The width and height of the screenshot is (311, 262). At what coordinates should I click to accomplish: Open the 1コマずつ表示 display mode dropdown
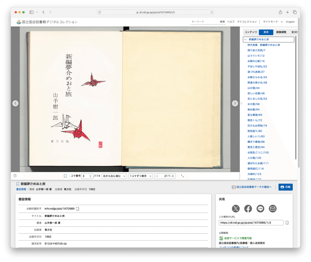141,176
